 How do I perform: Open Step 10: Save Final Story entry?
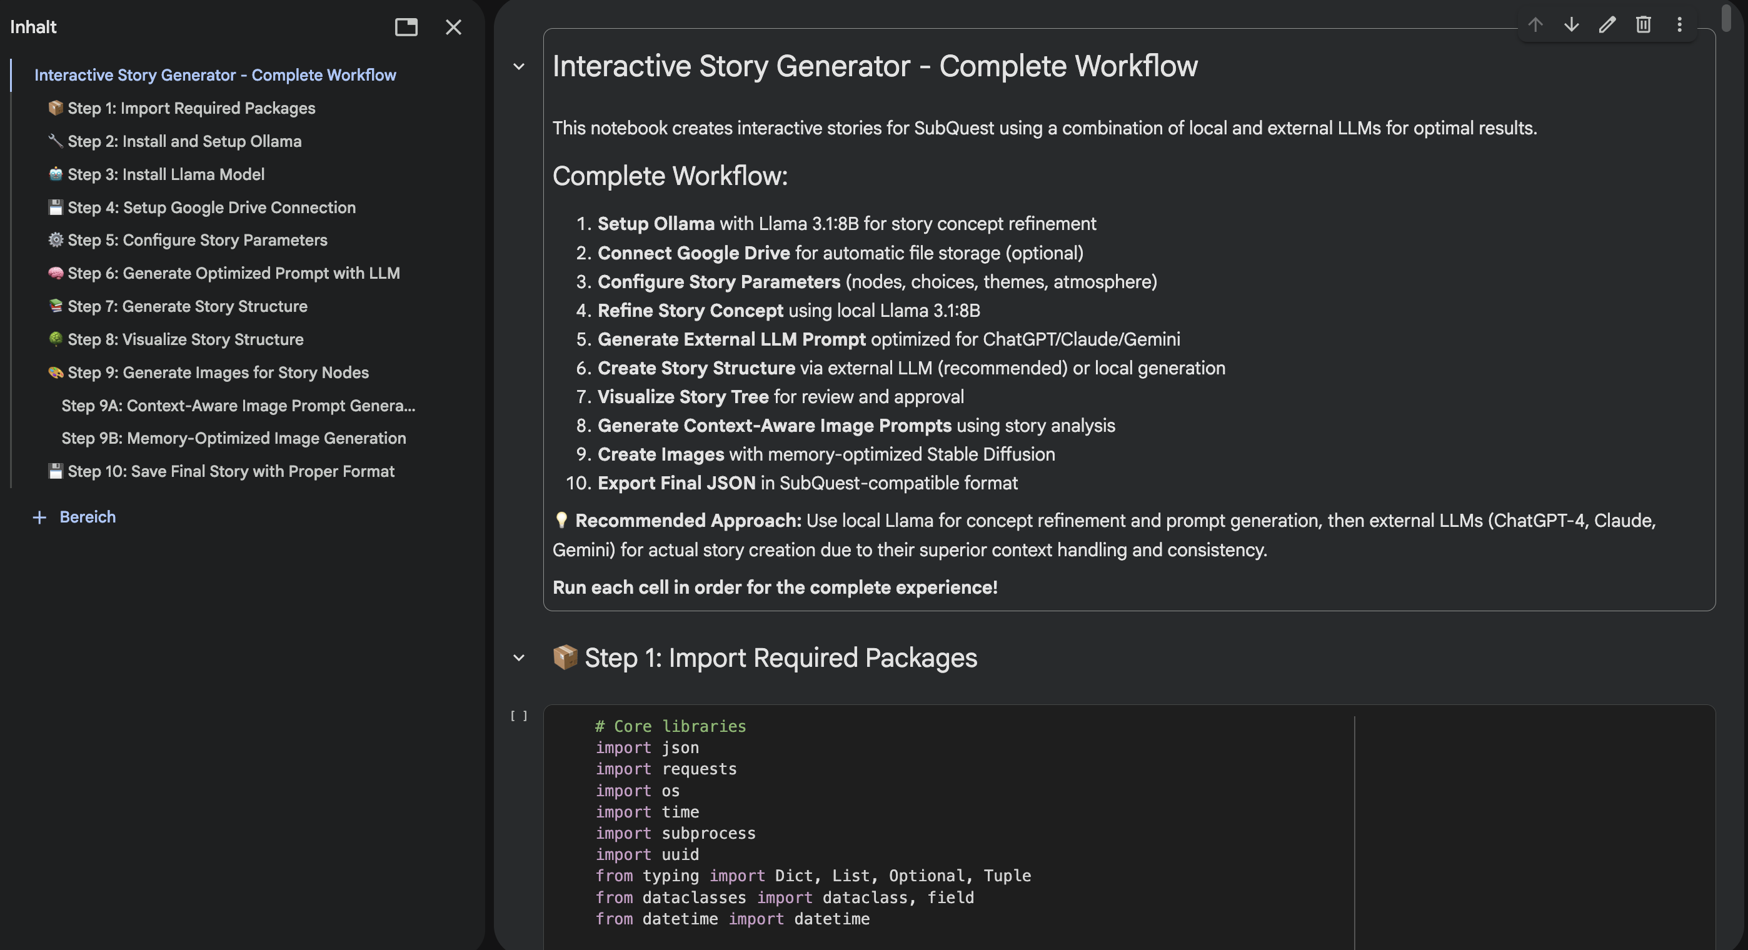pos(231,471)
